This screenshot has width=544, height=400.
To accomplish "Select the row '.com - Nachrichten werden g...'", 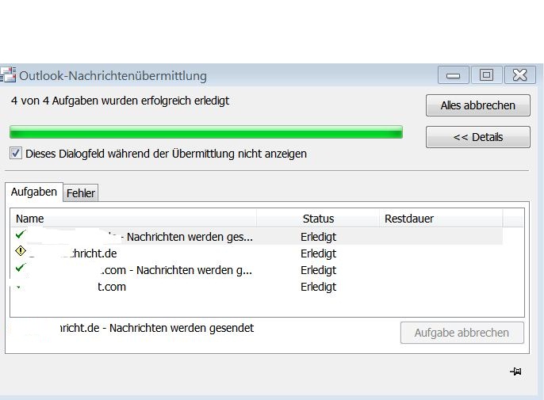I will (257, 270).
